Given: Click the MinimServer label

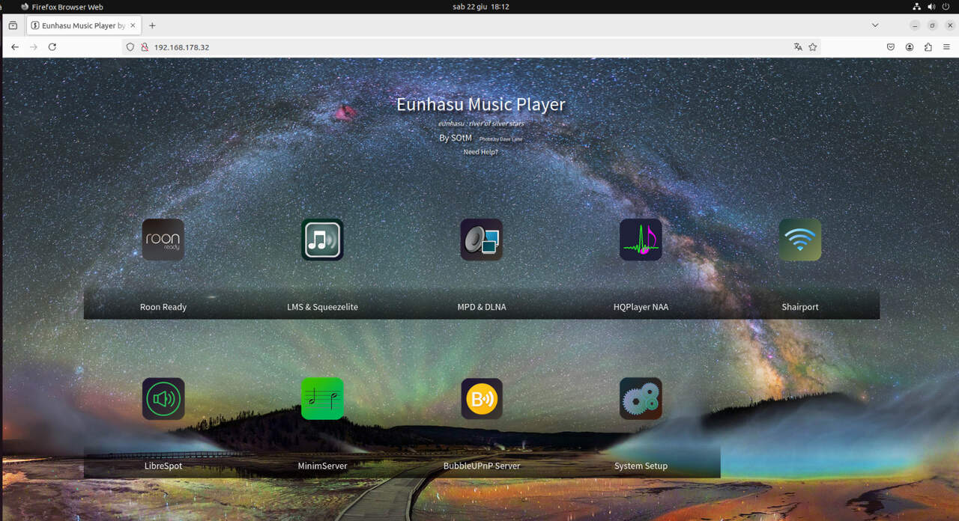Looking at the screenshot, I should point(322,466).
